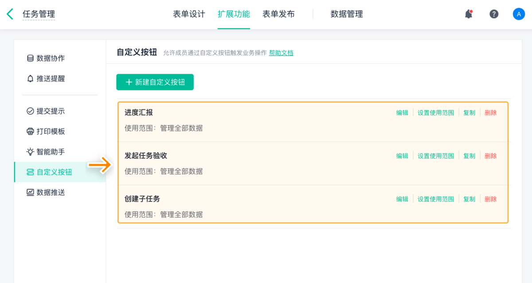Click the help question mark icon

point(494,14)
